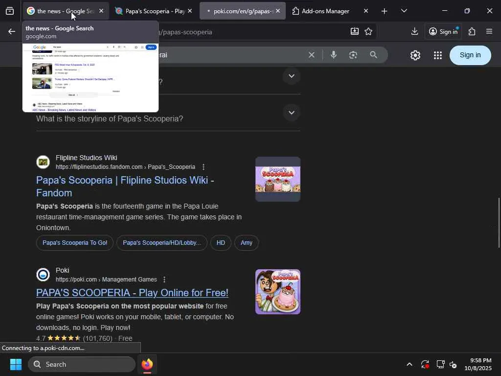The image size is (501, 376).
Task: Open Google apps grid
Action: 438,55
